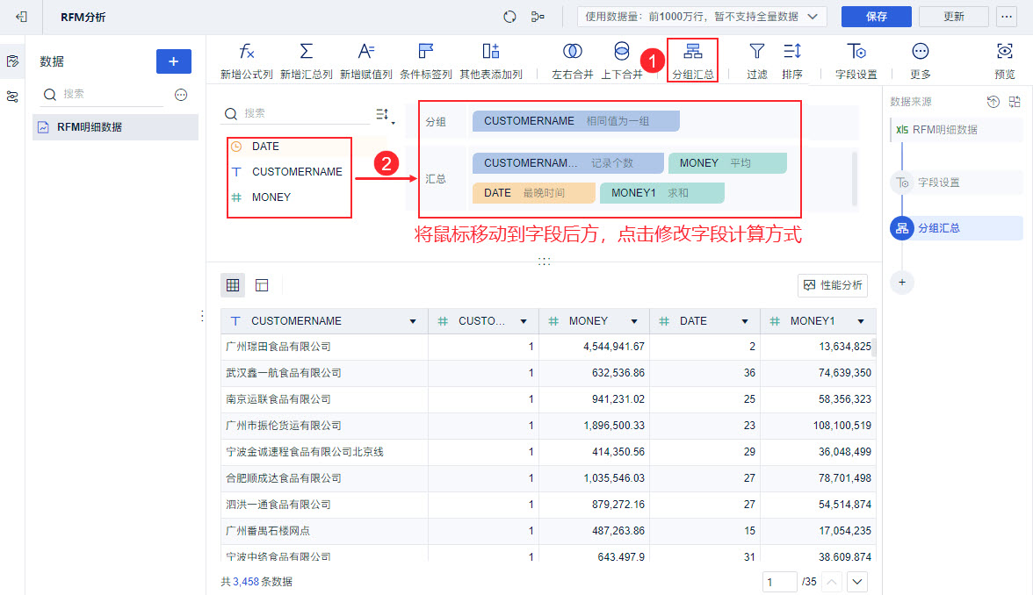Screen dimensions: 1033x595
Task: Select the RFM明细数据 source step
Action: [957, 130]
